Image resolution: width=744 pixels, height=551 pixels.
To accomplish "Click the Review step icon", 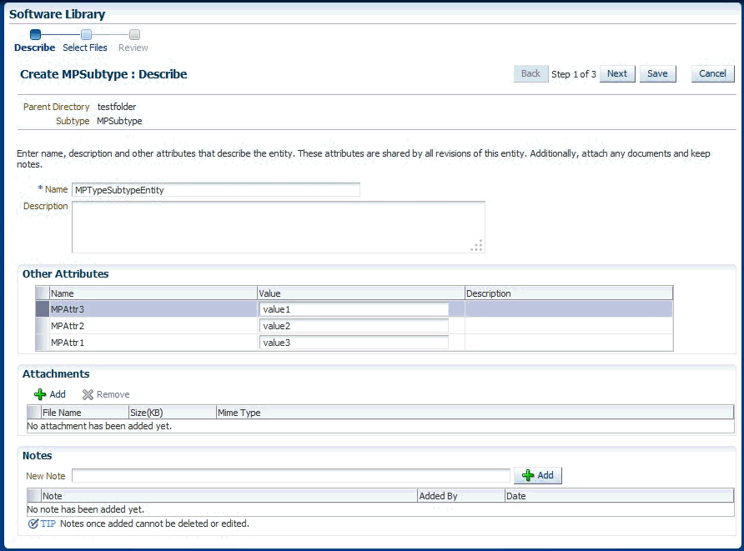I will pyautogui.click(x=135, y=35).
